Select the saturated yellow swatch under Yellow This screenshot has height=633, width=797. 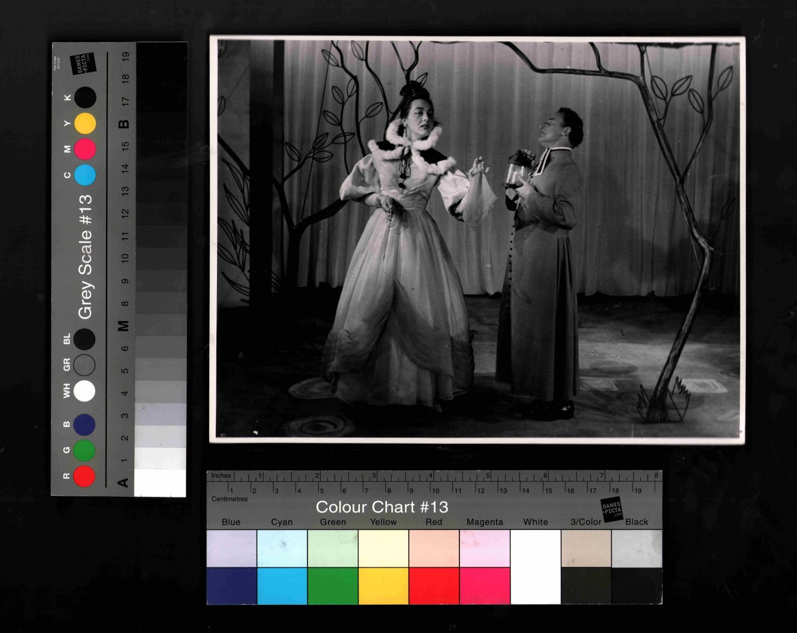tap(383, 585)
